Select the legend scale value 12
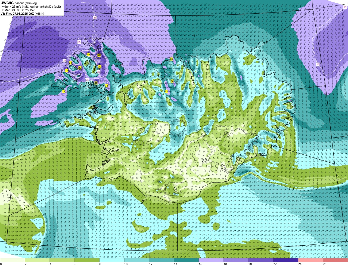This screenshot has width=348, height=266. click(151, 264)
